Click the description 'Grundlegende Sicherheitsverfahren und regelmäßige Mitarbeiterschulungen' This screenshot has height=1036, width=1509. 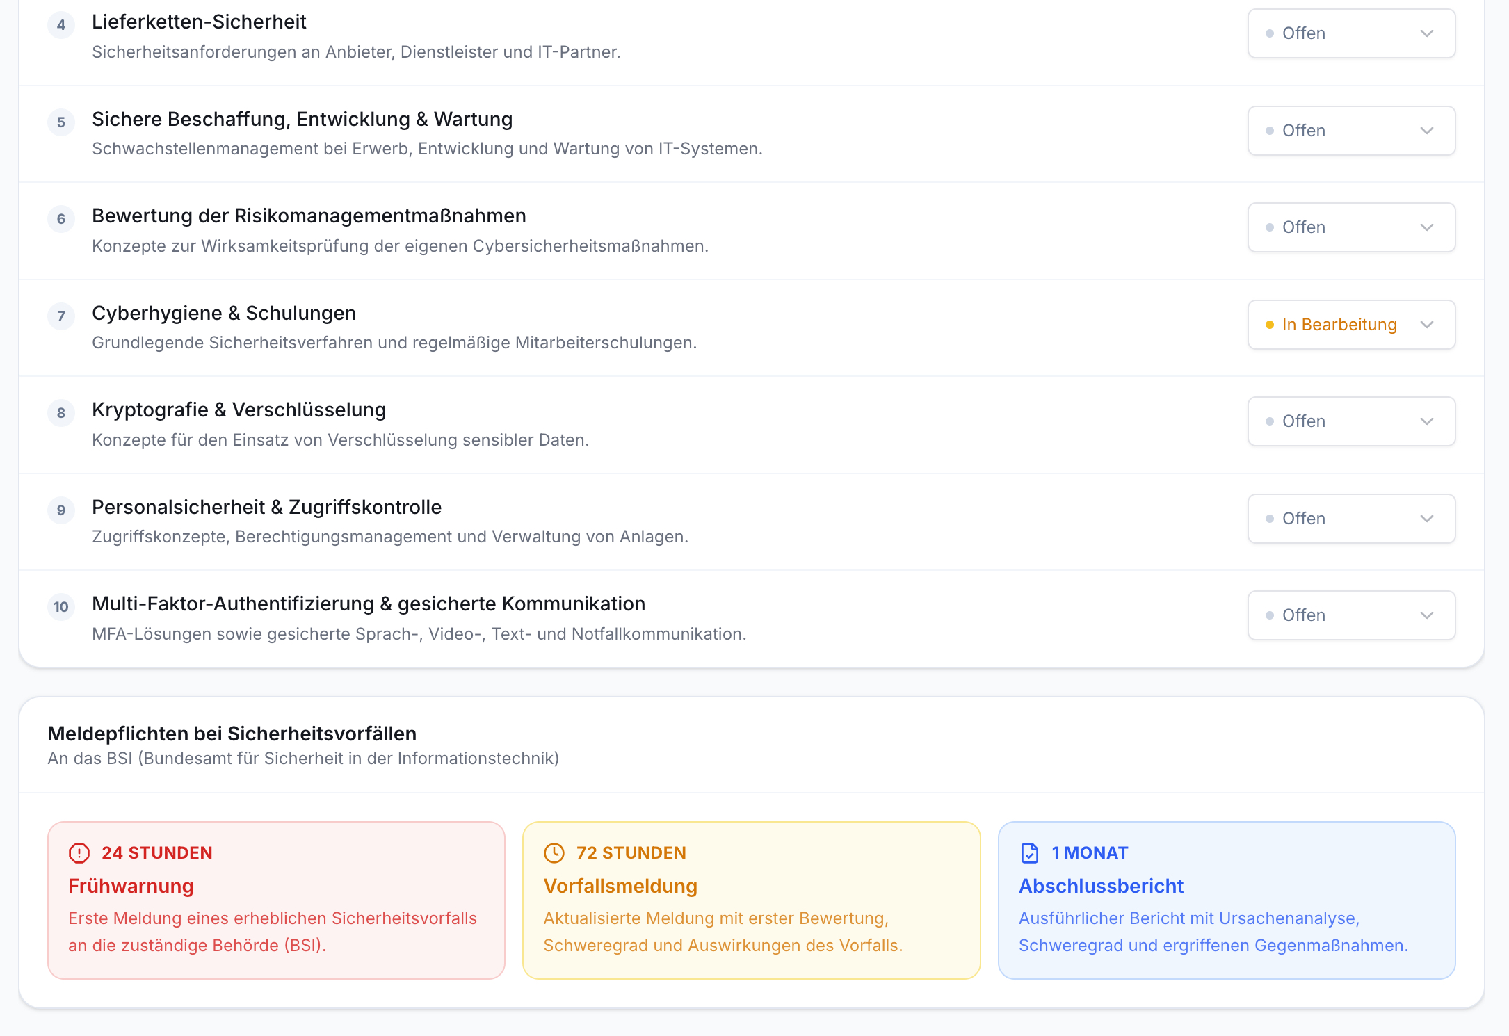pyautogui.click(x=394, y=343)
